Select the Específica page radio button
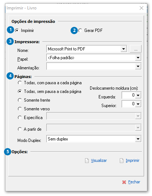Screen dimensions: 152x196 (x=20, y=118)
